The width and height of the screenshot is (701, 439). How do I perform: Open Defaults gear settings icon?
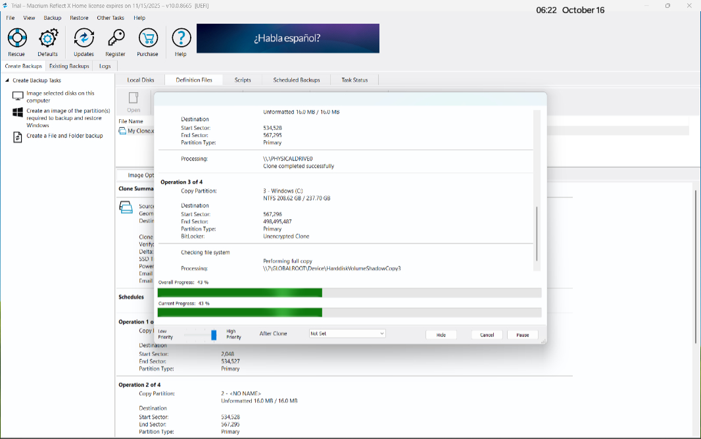click(x=48, y=38)
